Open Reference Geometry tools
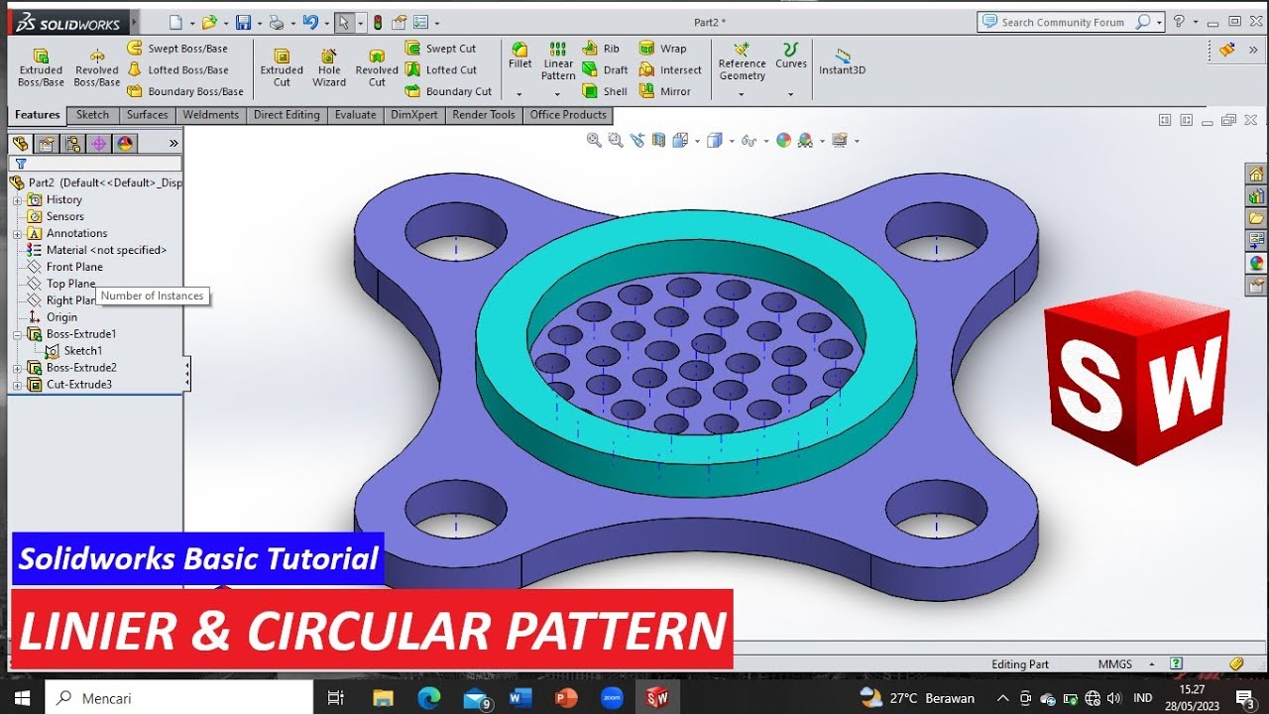Viewport: 1269px width, 714px height. pyautogui.click(x=742, y=61)
